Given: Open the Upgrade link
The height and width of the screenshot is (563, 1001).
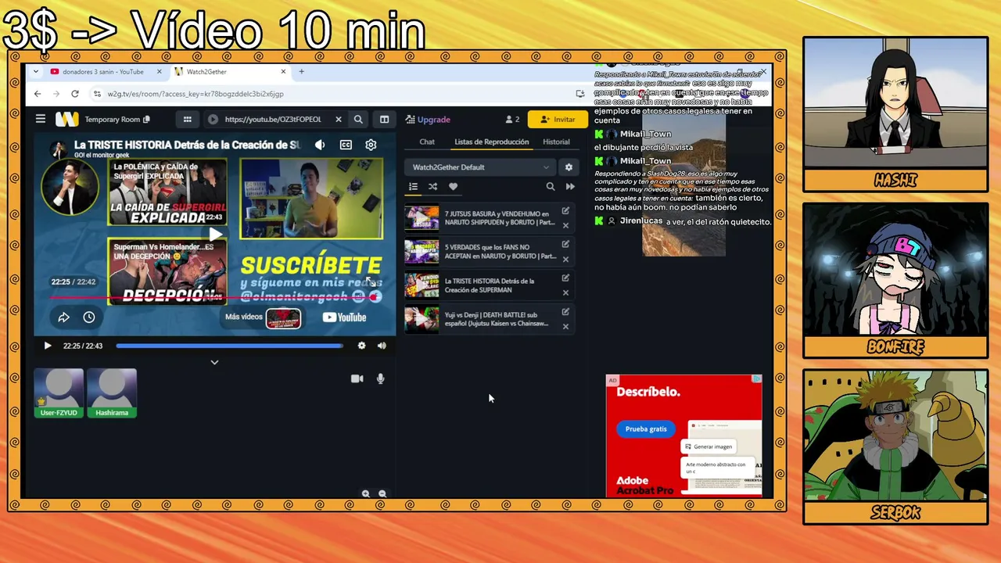Looking at the screenshot, I should [428, 120].
